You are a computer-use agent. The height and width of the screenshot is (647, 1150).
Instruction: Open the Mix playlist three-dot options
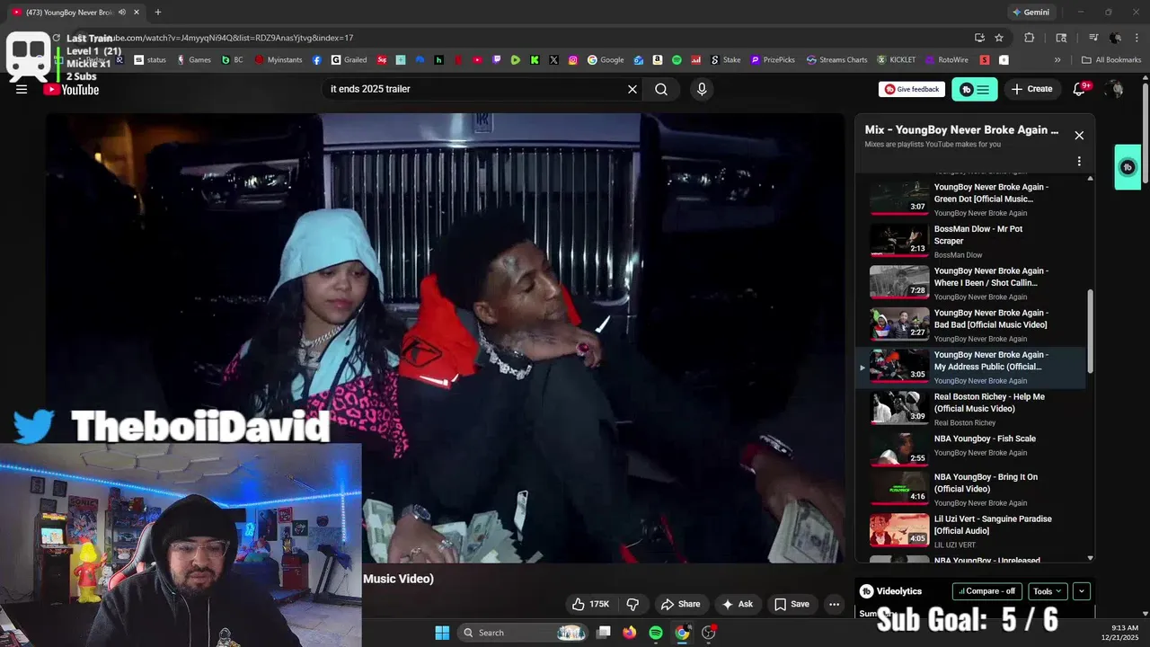click(x=1079, y=162)
